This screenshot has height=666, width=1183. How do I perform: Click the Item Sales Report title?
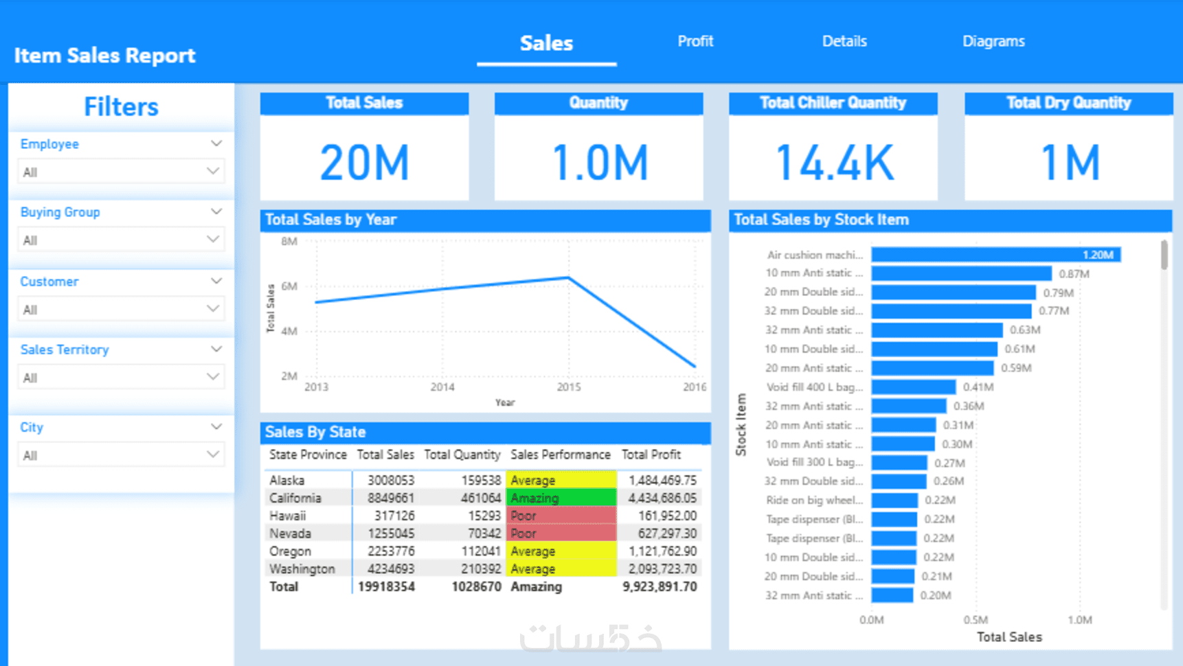click(x=105, y=56)
